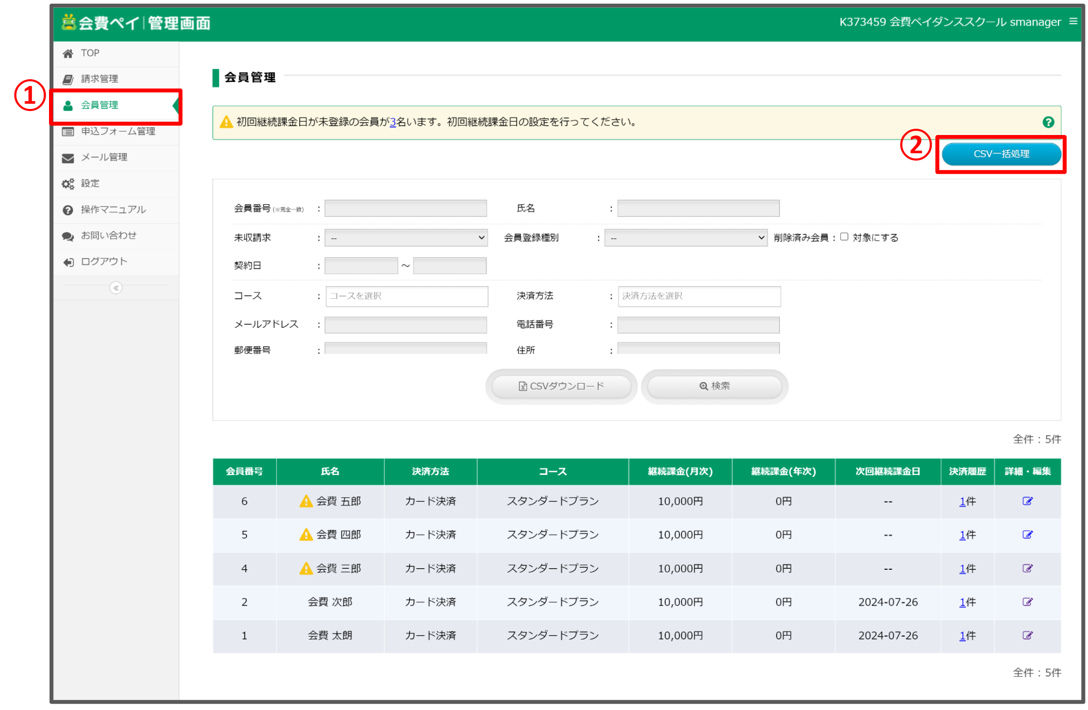This screenshot has width=1088, height=710.
Task: Click the 氏名 input field
Action: pos(698,209)
